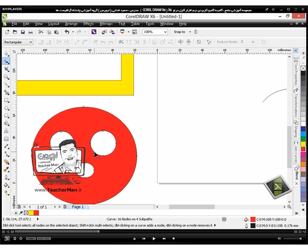Open the File menu
The image size is (308, 250).
[14, 24]
